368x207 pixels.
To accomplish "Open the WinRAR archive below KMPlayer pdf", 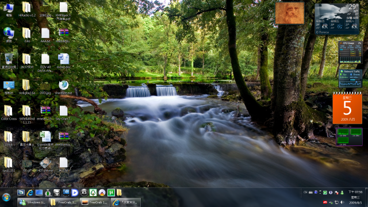I will click(x=63, y=34).
